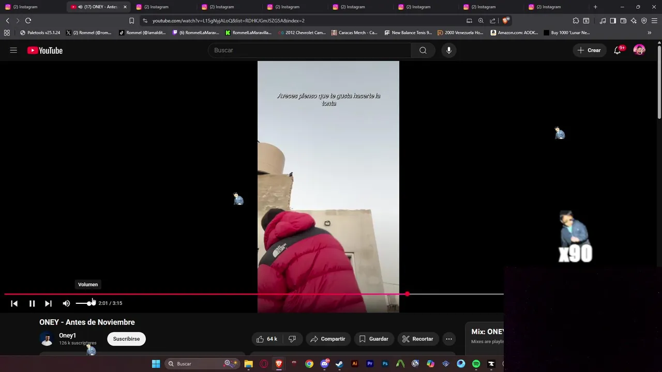
Task: Expand hidden bookmarks with the double chevron
Action: pos(650,33)
